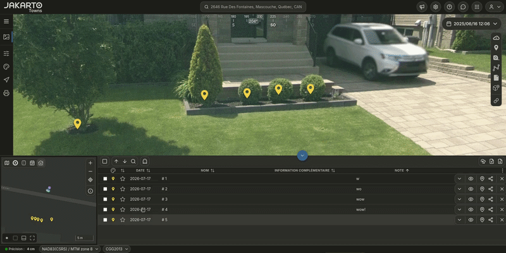Open the hamburger menu in left sidebar
Image resolution: width=506 pixels, height=253 pixels.
click(x=6, y=21)
